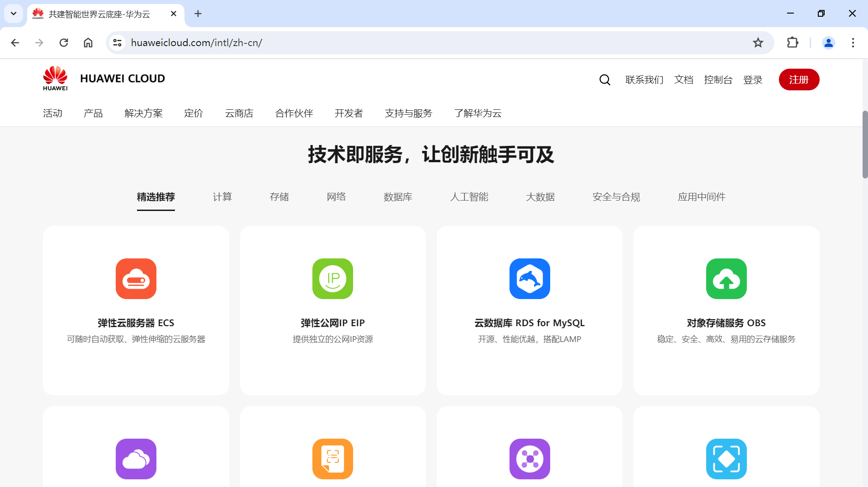
Task: Click the page vertical scrollbar thumb
Action: click(865, 145)
